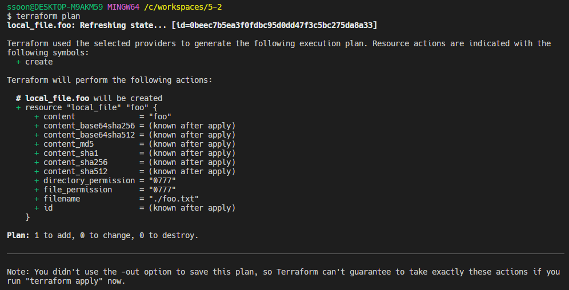
Task: Click '0 to destroy.' in plan summary
Action: tap(169, 235)
